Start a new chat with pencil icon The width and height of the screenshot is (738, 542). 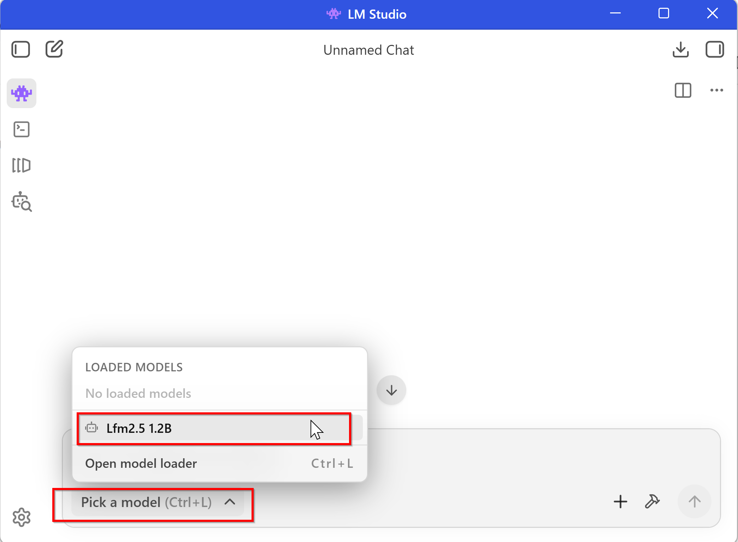[x=54, y=49]
